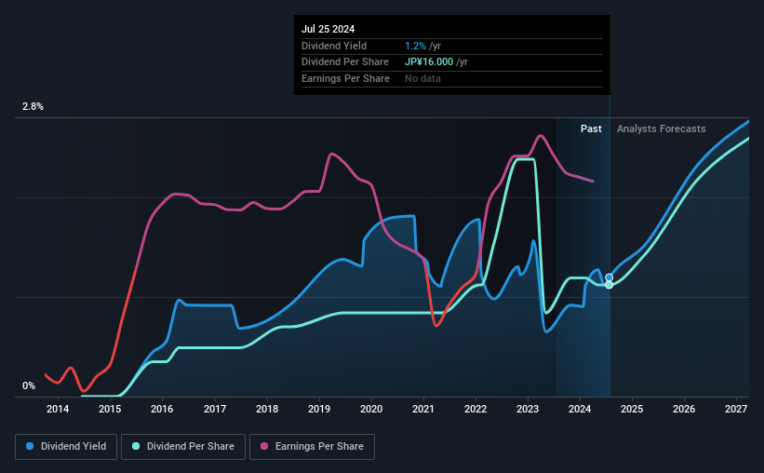
Task: Click the teal Dividend Per Share data marker
Action: pos(609,285)
